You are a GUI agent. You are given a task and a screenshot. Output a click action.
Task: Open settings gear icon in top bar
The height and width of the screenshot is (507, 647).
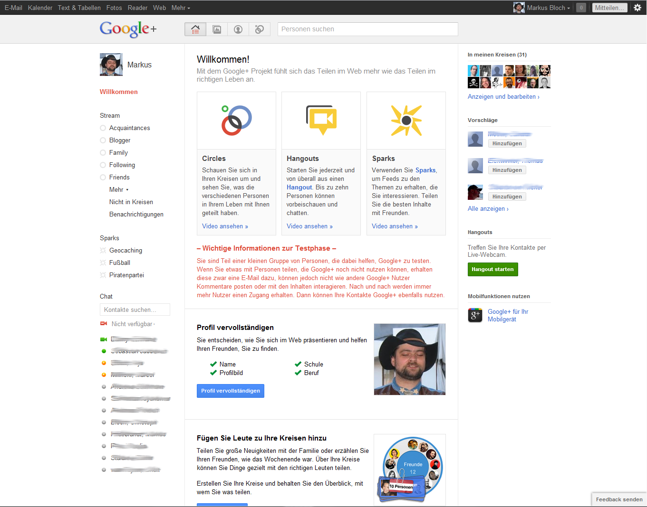(x=637, y=8)
